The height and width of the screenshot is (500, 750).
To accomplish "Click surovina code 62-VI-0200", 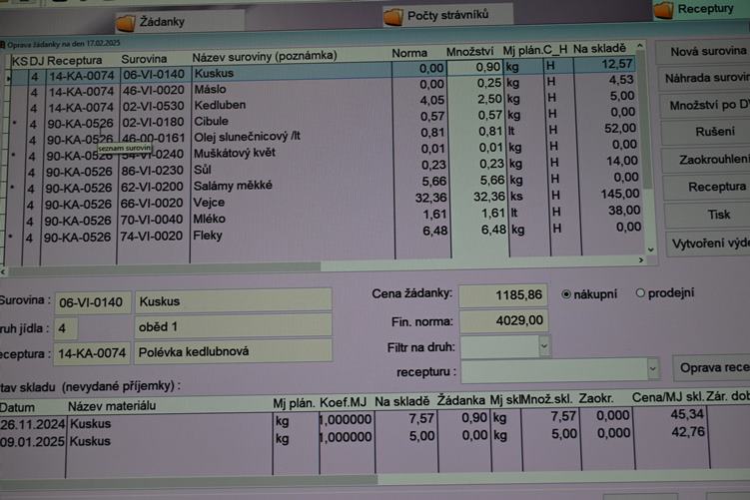I will tap(152, 187).
